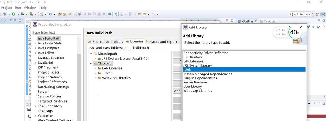
Task: Expand the Java Compiler node
Action: [35, 48]
